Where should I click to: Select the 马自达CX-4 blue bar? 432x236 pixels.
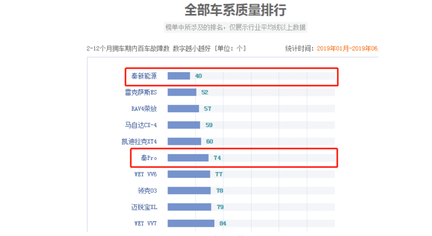click(184, 125)
